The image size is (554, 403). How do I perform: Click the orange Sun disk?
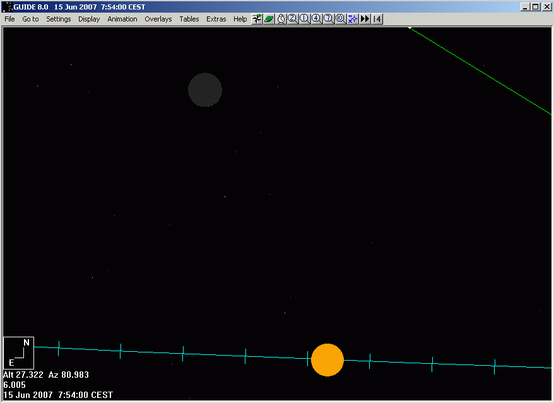[x=327, y=360]
